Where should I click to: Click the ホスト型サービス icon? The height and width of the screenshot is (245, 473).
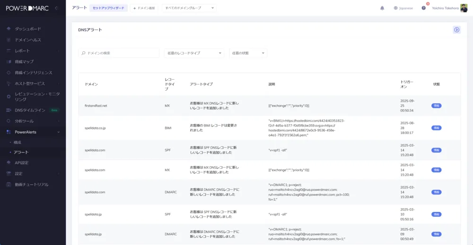tap(9, 84)
